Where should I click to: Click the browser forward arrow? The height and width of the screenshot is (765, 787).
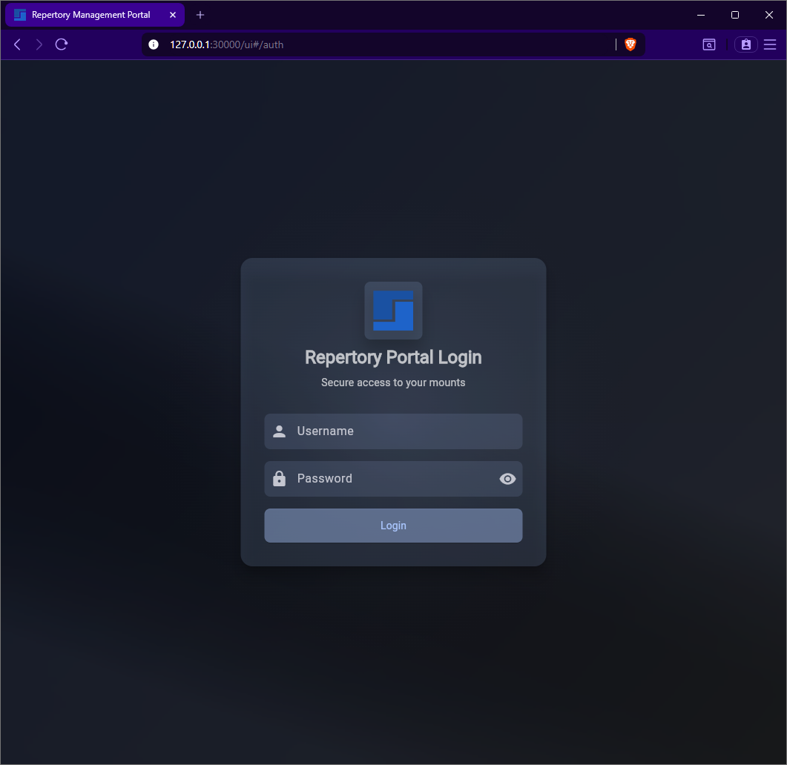[39, 44]
